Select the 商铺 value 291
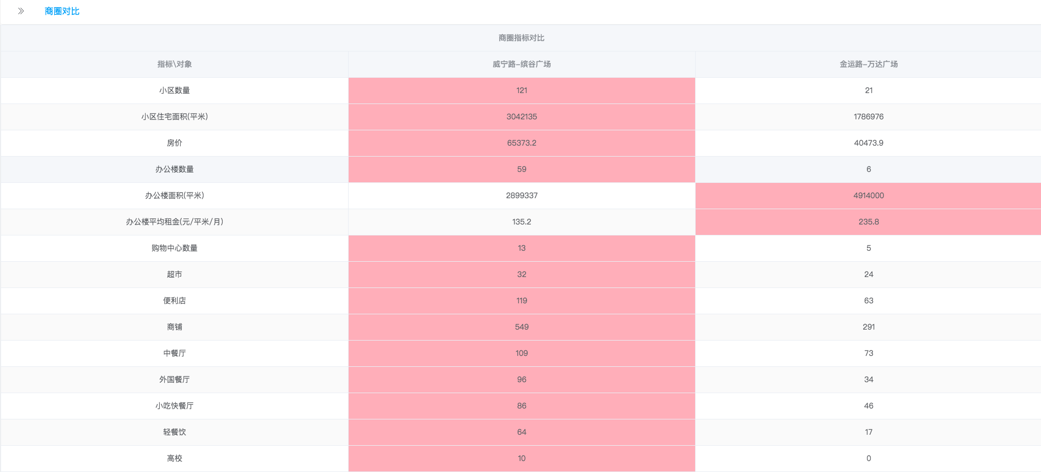1041x472 pixels. pos(869,327)
